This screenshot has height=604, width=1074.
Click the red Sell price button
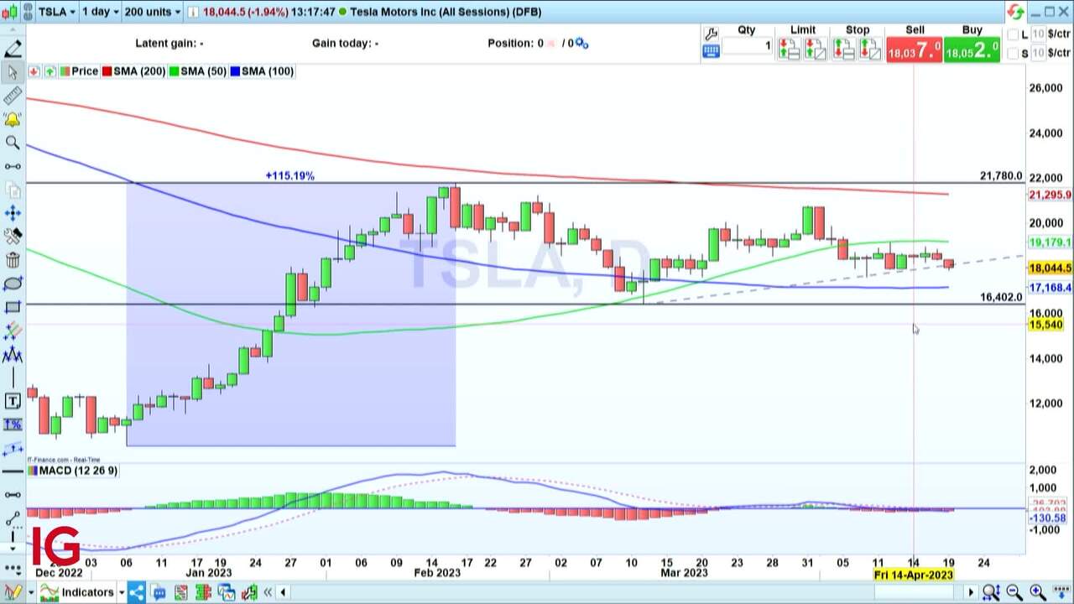pyautogui.click(x=915, y=49)
